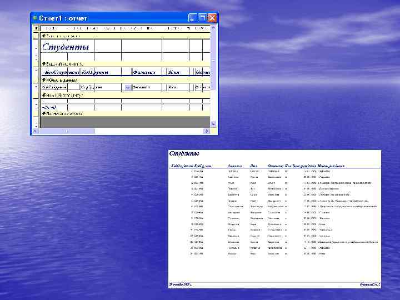Click the page number footer in preview

tap(370, 284)
